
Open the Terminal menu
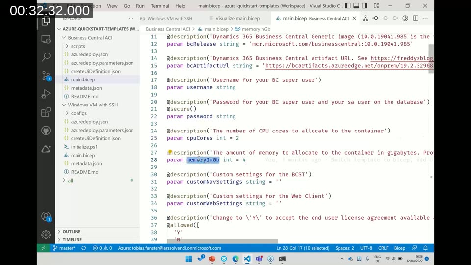160,6
